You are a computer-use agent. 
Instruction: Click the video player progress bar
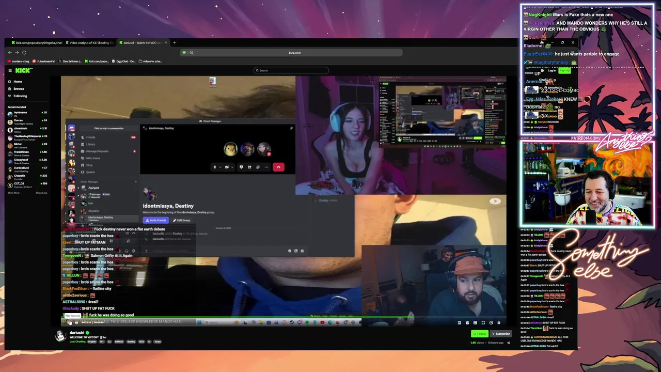[283, 317]
